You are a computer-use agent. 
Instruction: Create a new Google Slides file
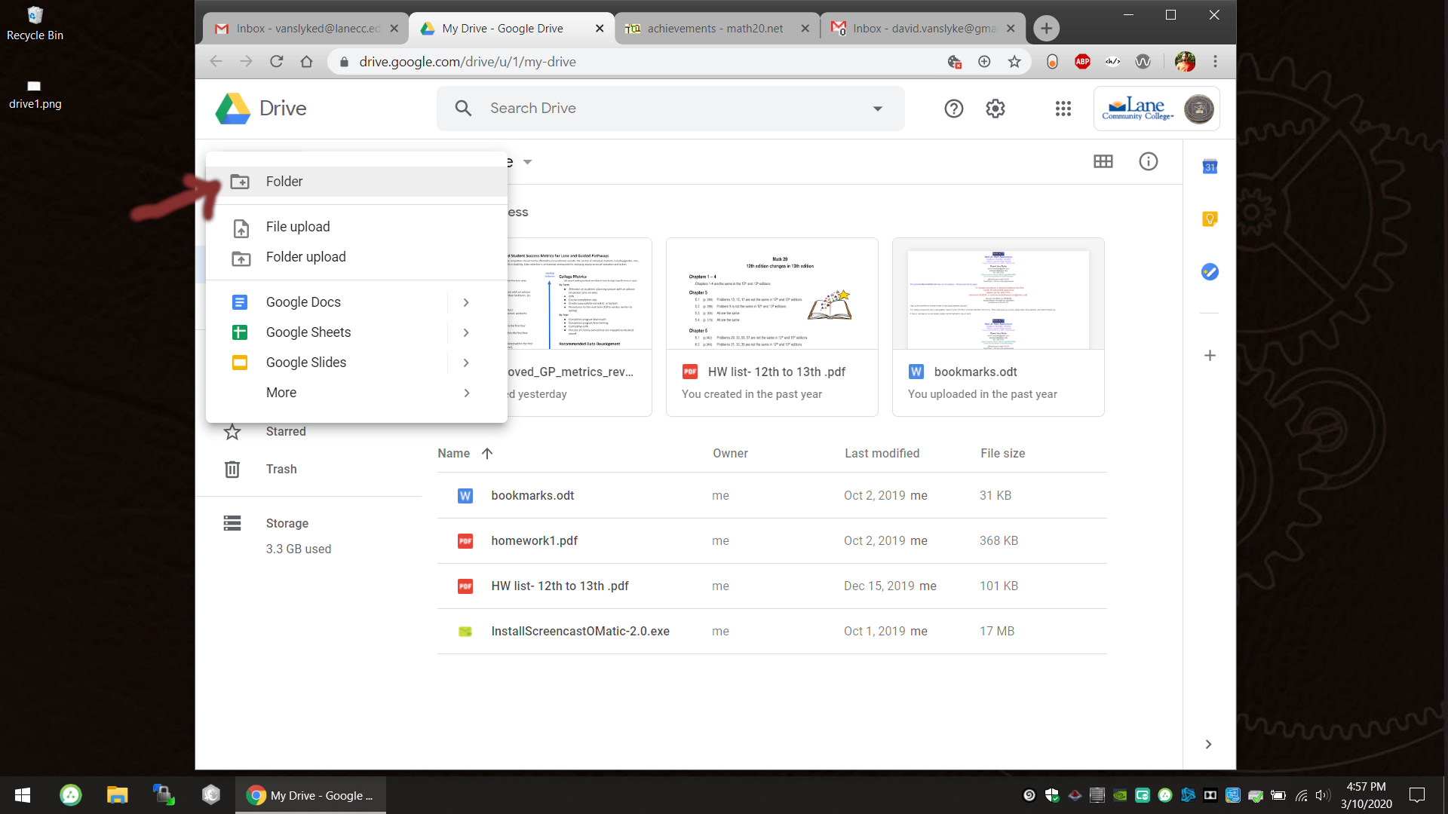pos(326,363)
